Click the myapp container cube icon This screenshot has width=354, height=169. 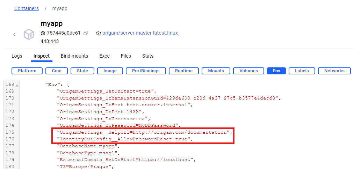click(29, 35)
